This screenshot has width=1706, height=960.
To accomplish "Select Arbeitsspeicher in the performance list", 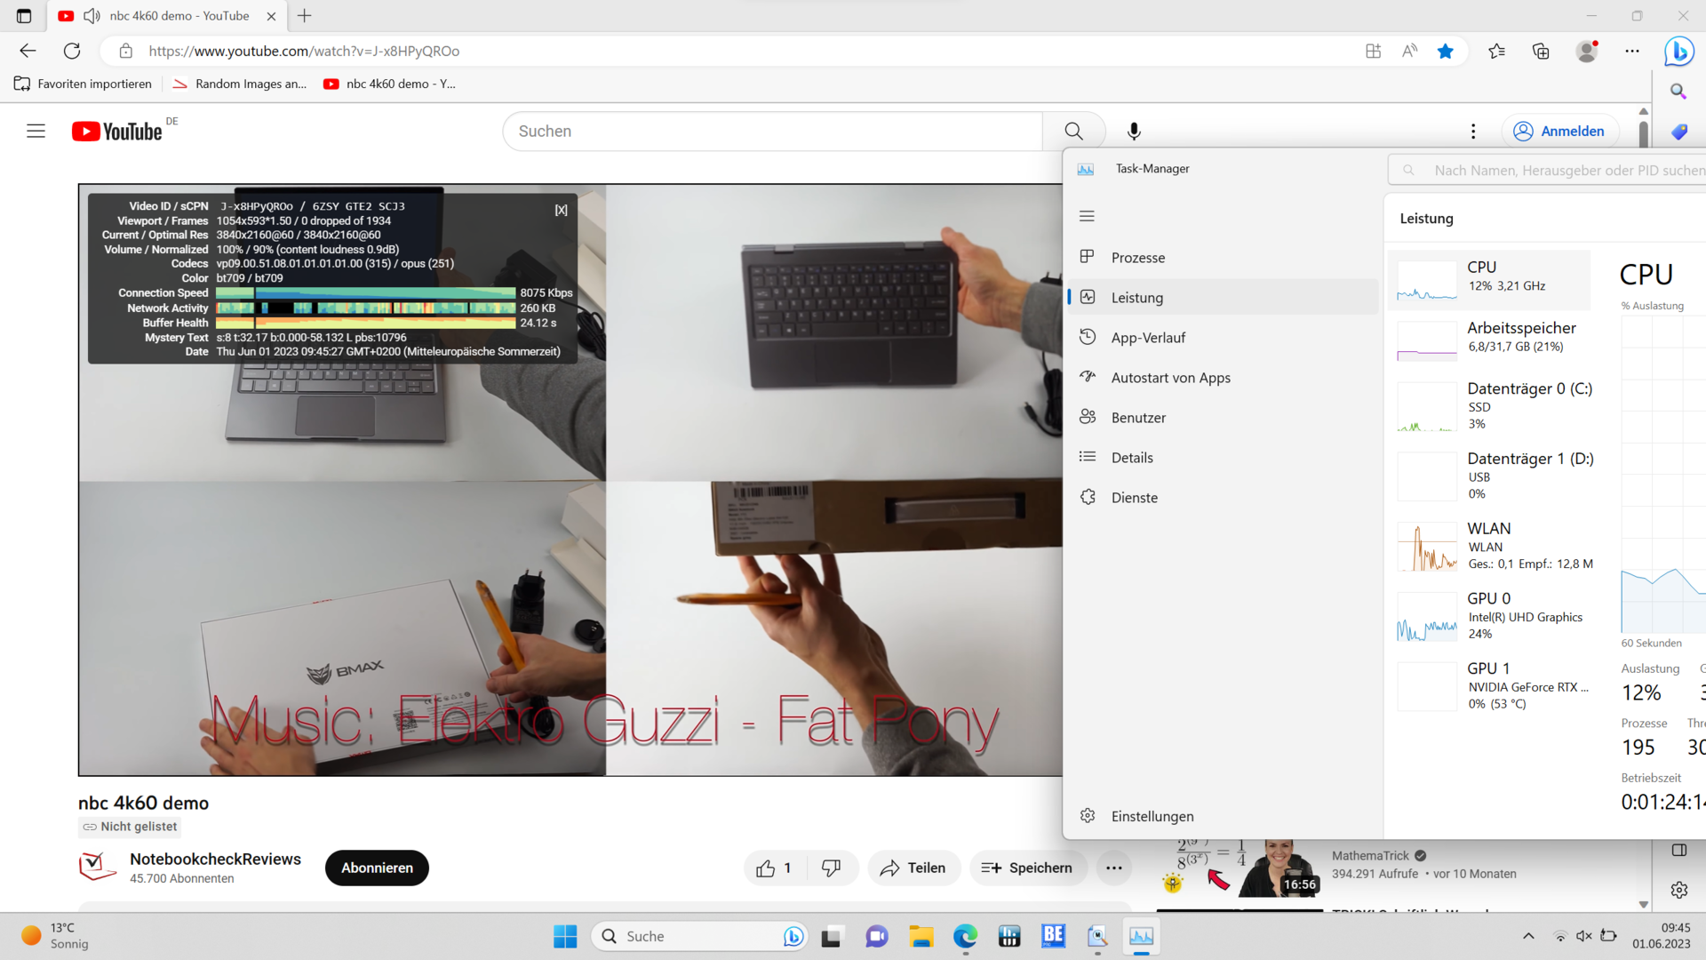I will point(1489,340).
